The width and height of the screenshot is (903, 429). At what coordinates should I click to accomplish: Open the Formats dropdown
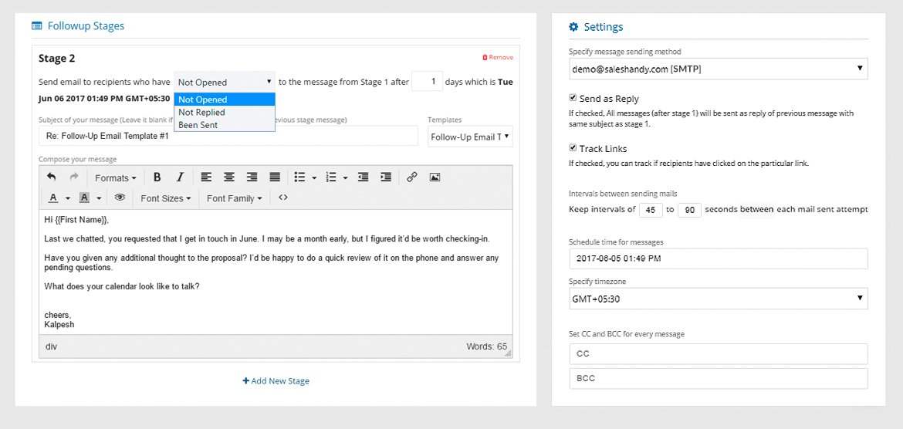116,178
